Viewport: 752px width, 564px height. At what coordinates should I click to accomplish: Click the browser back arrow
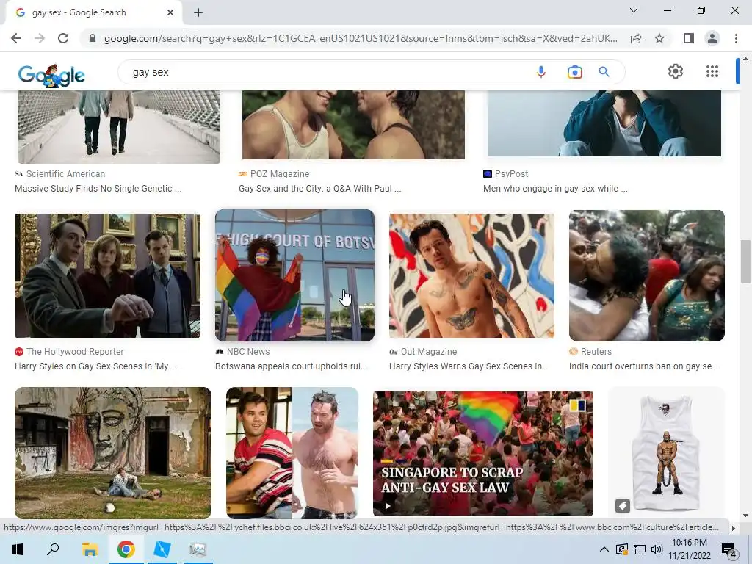coord(16,38)
